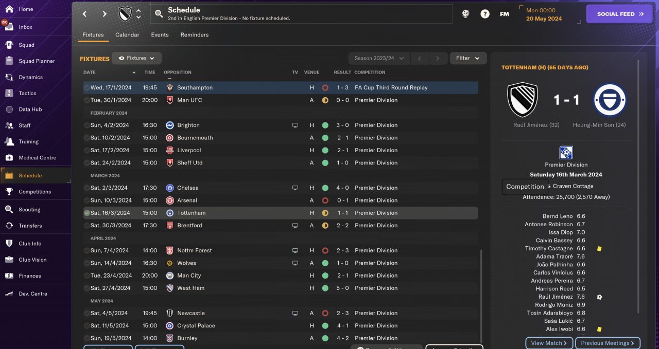
Task: Expand the Filter dropdown
Action: [x=468, y=58]
